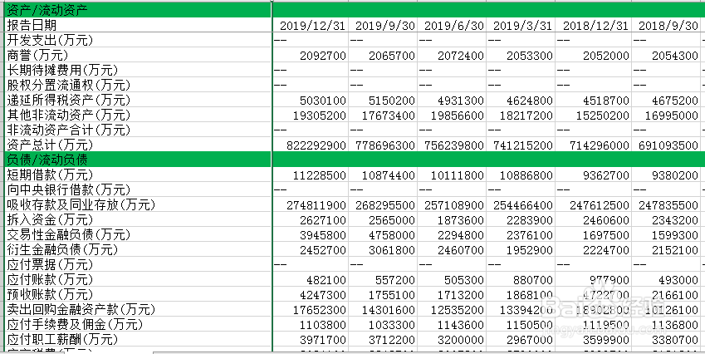Select deferred tax value 5030100
The width and height of the screenshot is (705, 354).
[x=311, y=100]
